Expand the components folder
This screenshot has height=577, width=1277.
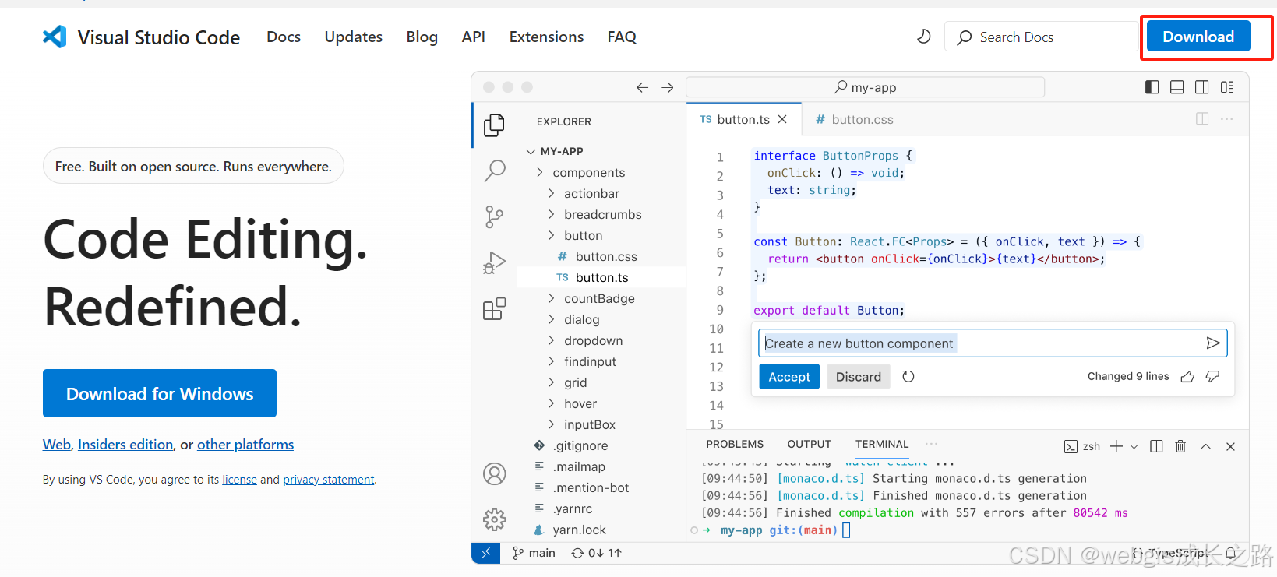[x=539, y=172]
